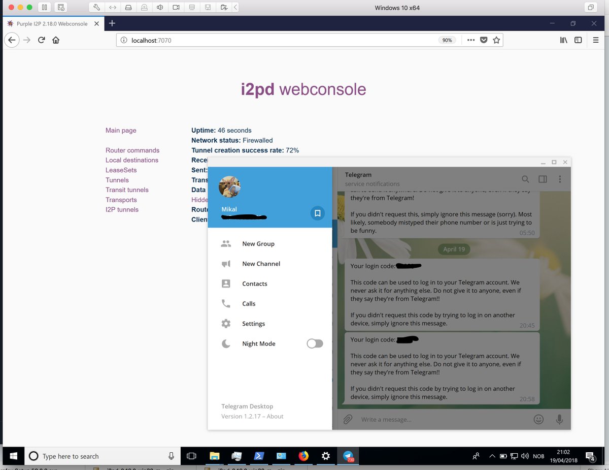Open Calls in Telegram menu
The height and width of the screenshot is (470, 609).
pyautogui.click(x=270, y=304)
